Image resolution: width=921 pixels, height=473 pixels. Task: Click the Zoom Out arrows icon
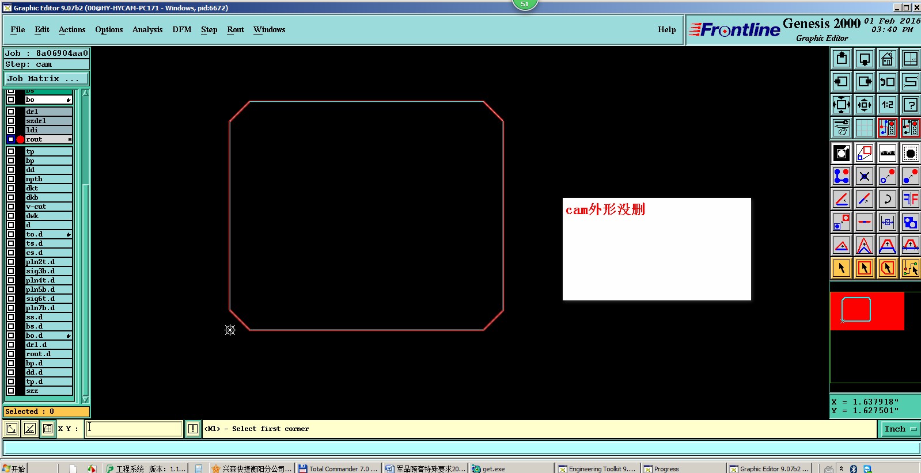click(x=865, y=105)
